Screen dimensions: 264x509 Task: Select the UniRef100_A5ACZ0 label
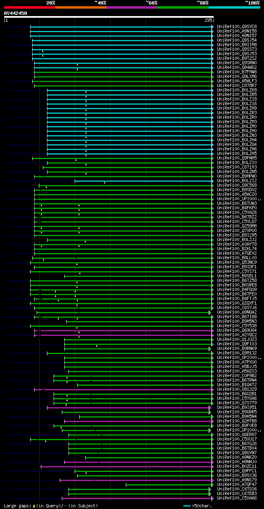pyautogui.click(x=237, y=194)
